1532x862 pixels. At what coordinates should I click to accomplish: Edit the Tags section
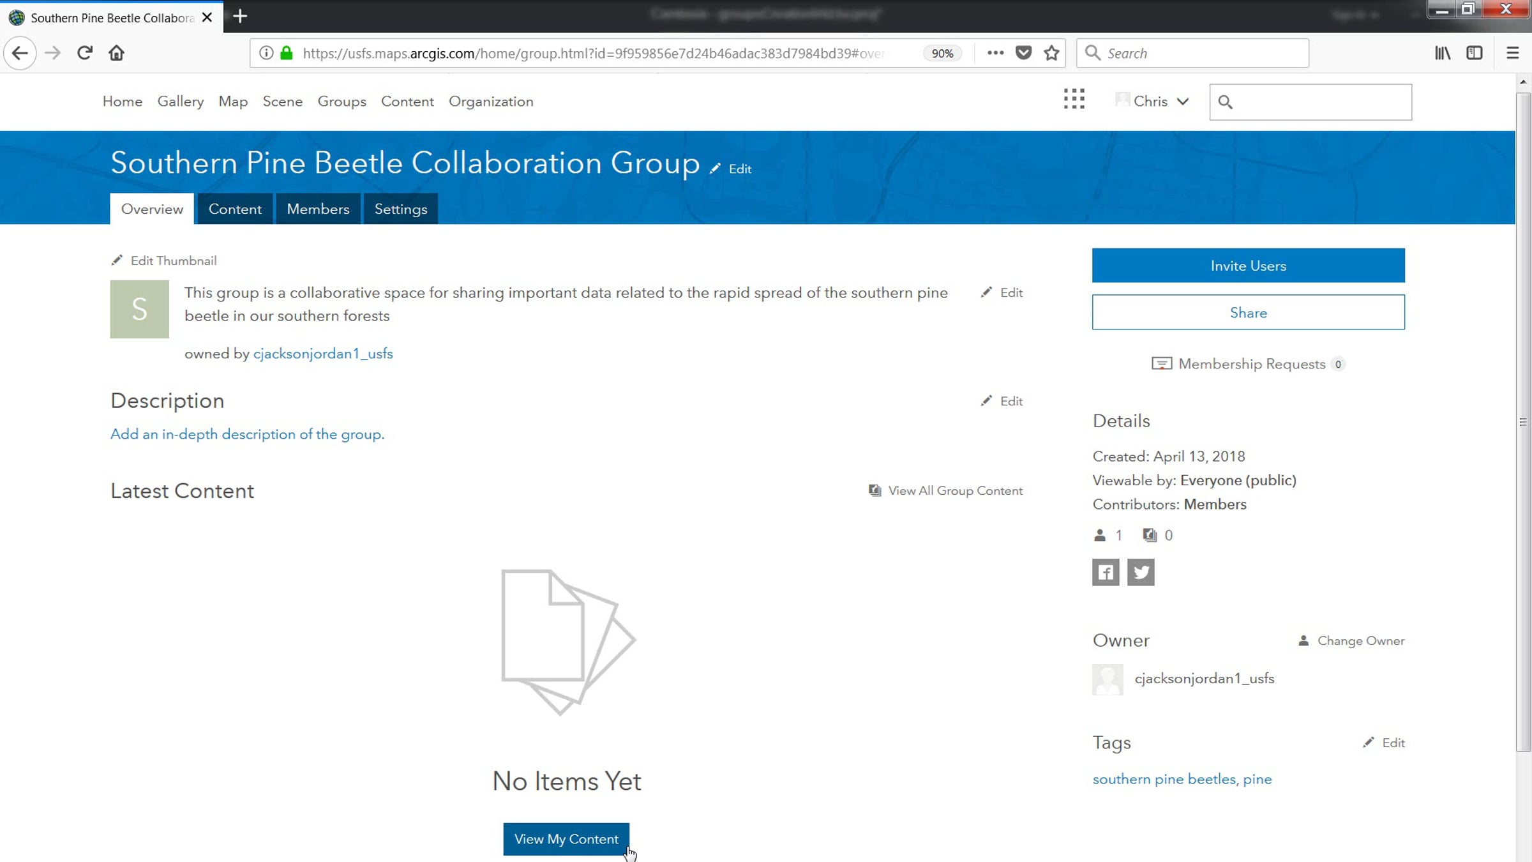[1383, 743]
